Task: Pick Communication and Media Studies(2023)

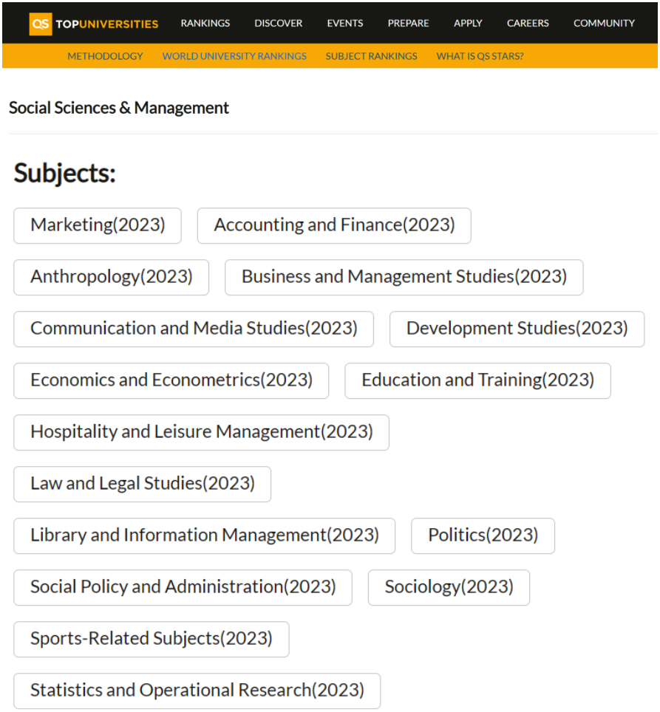Action: point(194,329)
